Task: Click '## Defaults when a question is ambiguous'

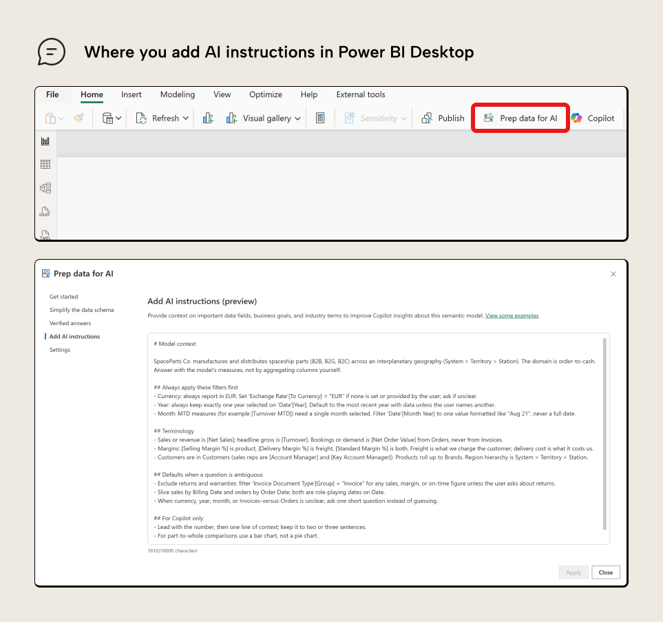Action: coord(208,475)
